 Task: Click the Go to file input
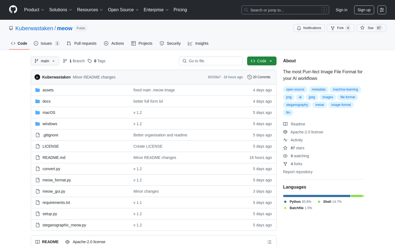pos(211,61)
